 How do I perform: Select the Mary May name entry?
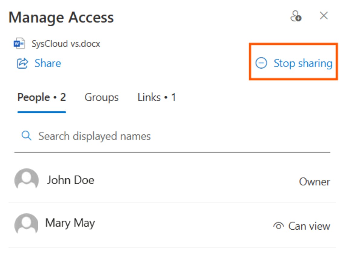pos(70,224)
